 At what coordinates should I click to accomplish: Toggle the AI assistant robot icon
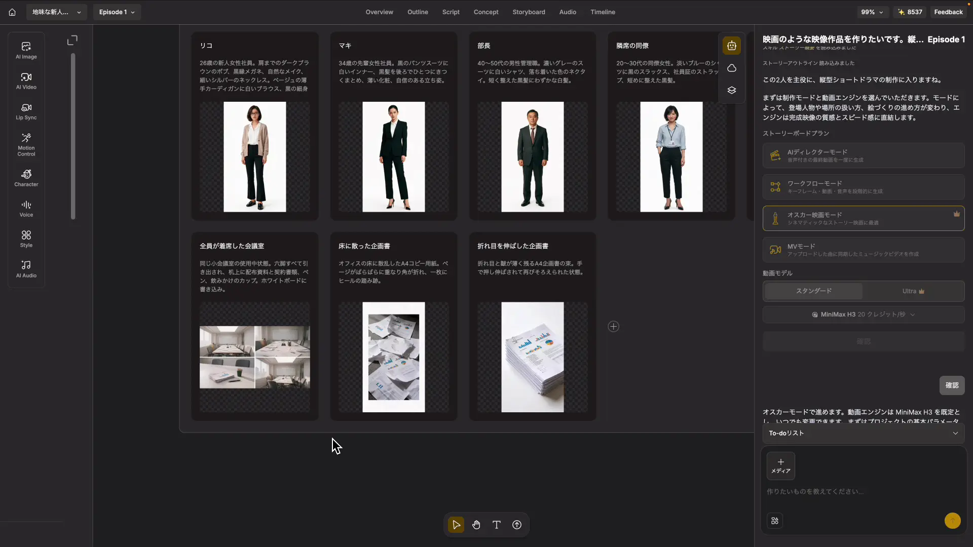click(732, 46)
